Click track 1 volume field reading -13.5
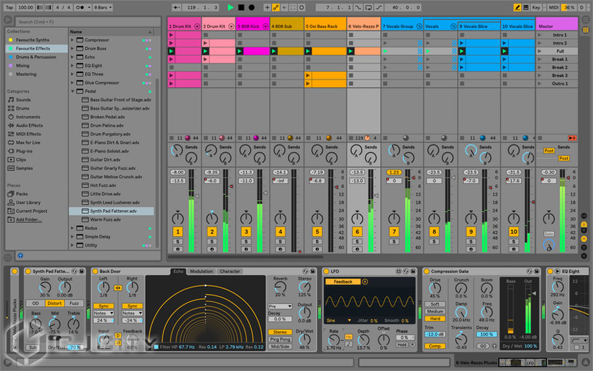Image resolution: width=593 pixels, height=371 pixels. tap(178, 180)
